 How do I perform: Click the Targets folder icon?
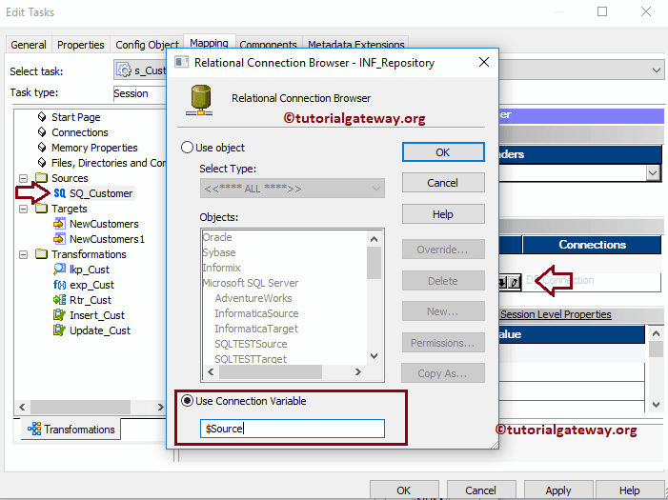pyautogui.click(x=41, y=209)
